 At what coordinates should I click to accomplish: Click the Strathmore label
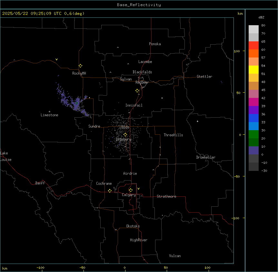tap(166, 196)
